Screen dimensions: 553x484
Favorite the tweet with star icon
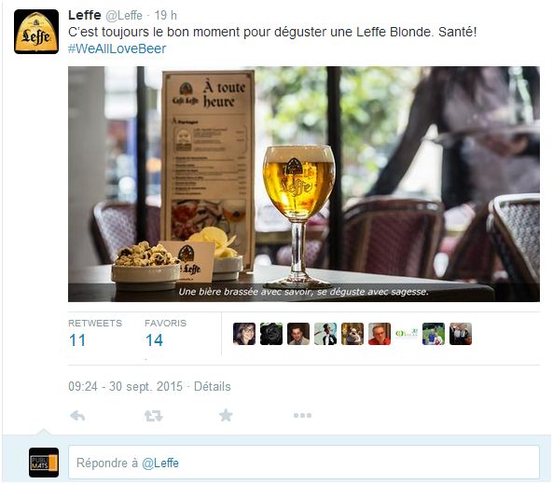pyautogui.click(x=226, y=415)
